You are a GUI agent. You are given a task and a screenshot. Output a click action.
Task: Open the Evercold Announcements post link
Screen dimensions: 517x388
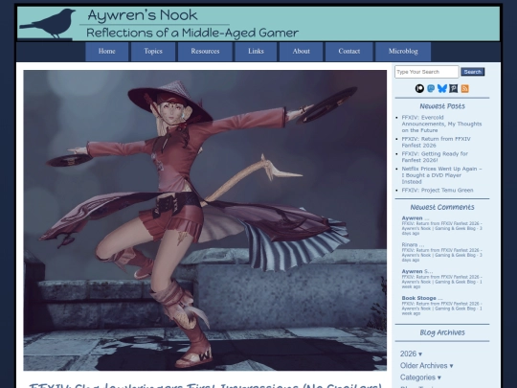tap(441, 124)
